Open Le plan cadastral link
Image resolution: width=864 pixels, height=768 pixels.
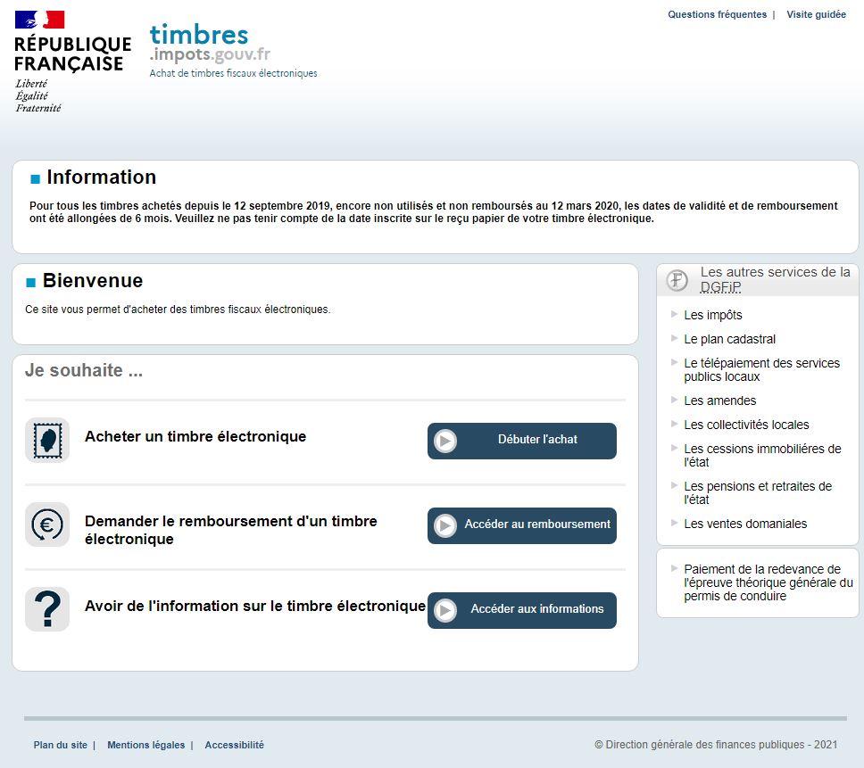[x=729, y=339]
